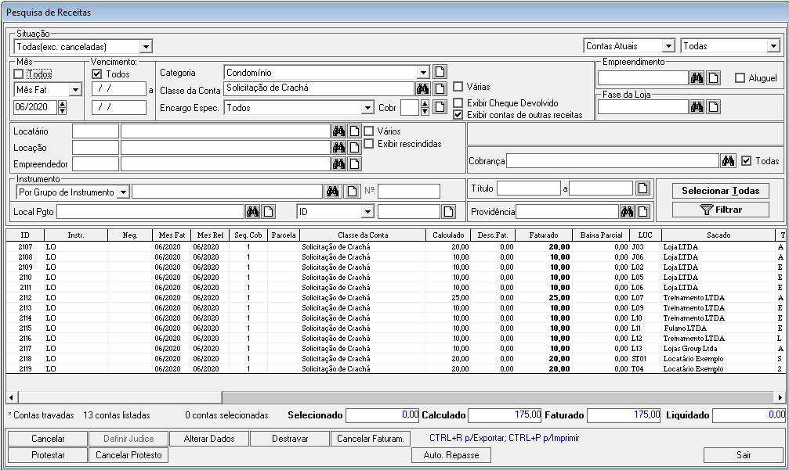789x470 pixels.
Task: Sort by the Faturado column header
Action: (544, 235)
